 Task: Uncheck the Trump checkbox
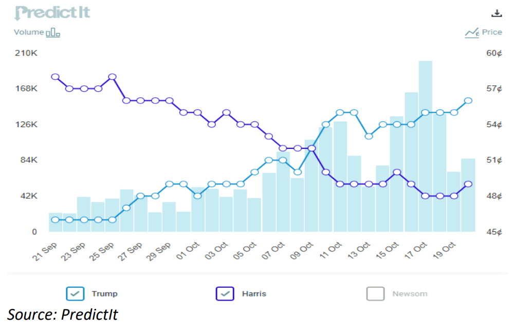(x=75, y=293)
